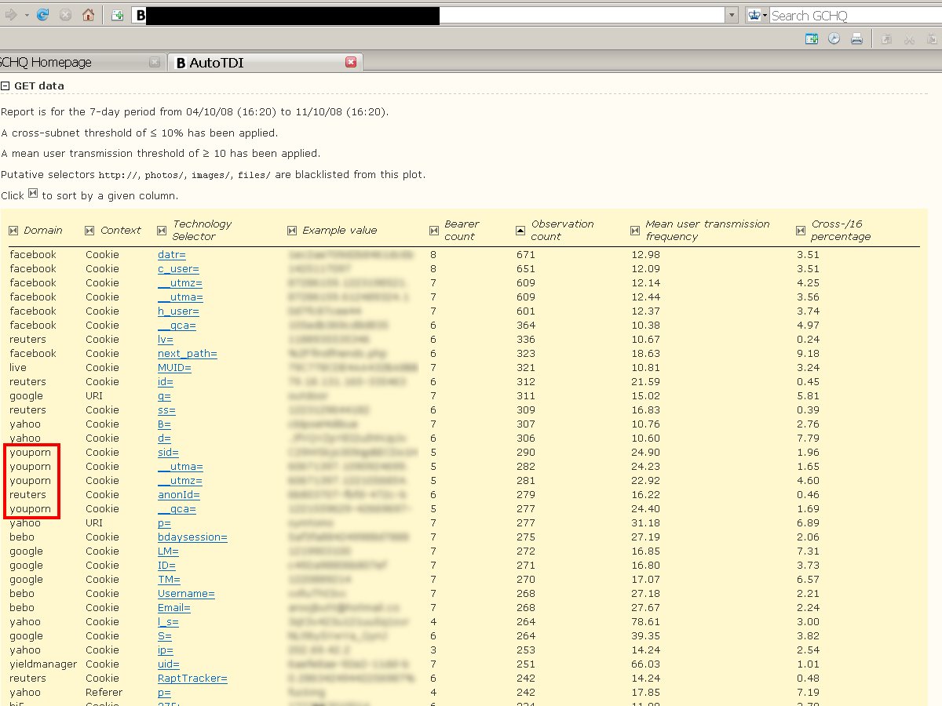The height and width of the screenshot is (706, 942).
Task: Open the next_path= selector link
Action: click(x=188, y=354)
